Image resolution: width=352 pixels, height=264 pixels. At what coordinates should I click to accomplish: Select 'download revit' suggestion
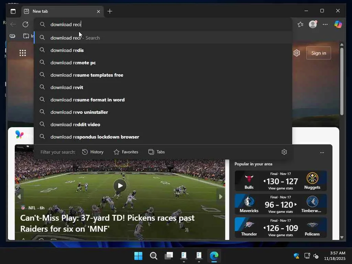point(163,87)
